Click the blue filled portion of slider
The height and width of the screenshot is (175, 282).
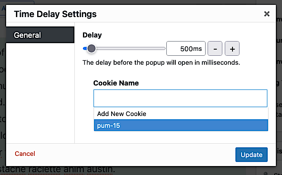point(85,48)
